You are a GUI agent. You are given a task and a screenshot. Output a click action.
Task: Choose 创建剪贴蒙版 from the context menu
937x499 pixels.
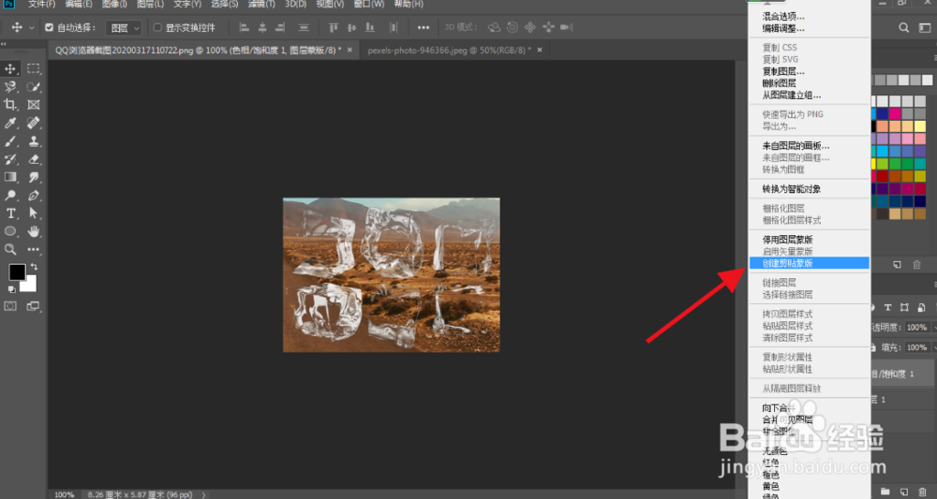pyautogui.click(x=810, y=263)
